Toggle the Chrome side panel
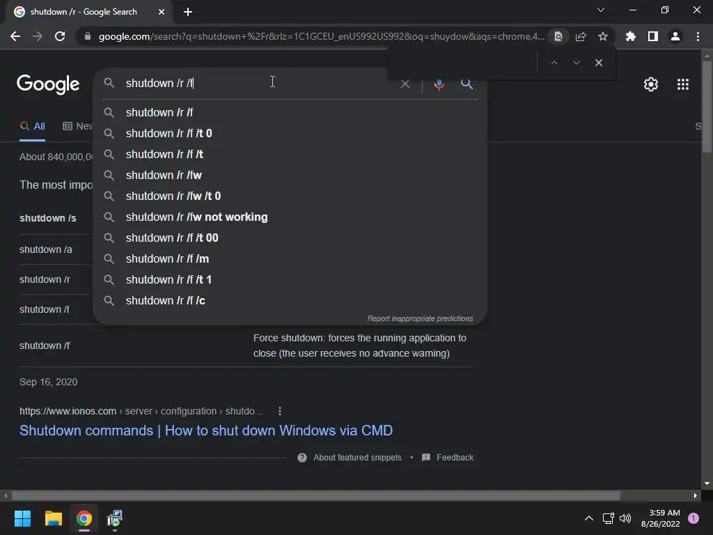The width and height of the screenshot is (713, 535). 653,36
